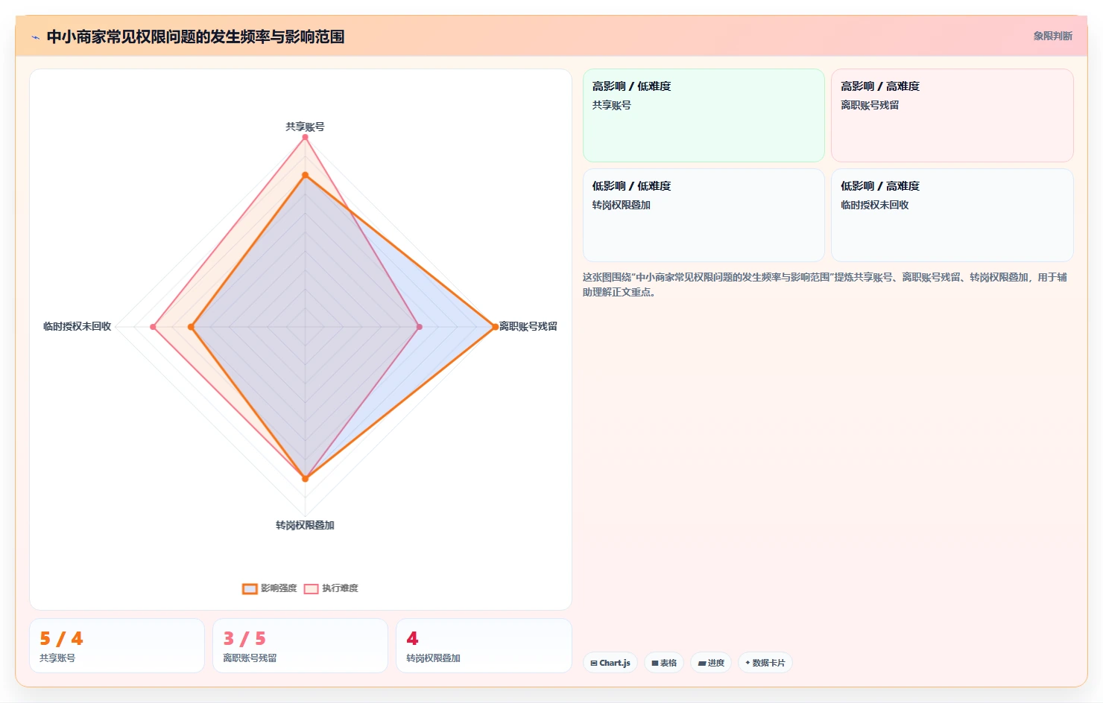
Task: Click the 执行难度 legend label text
Action: pyautogui.click(x=340, y=588)
